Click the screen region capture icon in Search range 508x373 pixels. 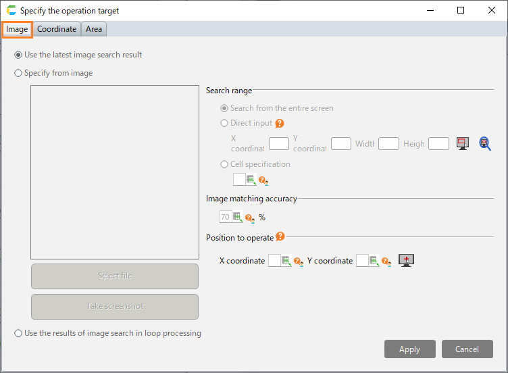(463, 143)
